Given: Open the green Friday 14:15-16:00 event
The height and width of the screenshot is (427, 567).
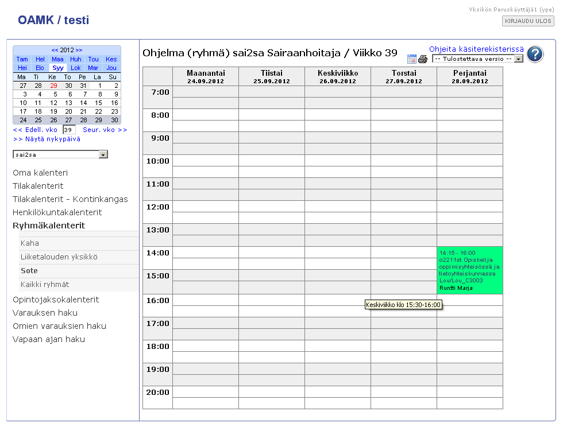Looking at the screenshot, I should (470, 270).
